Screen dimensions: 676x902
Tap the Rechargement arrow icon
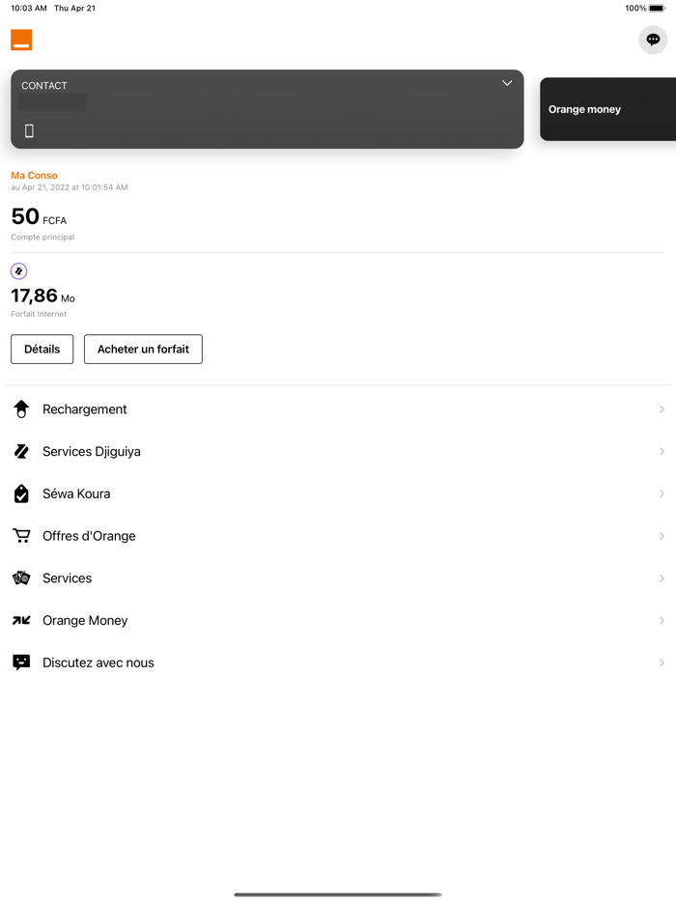click(x=21, y=409)
